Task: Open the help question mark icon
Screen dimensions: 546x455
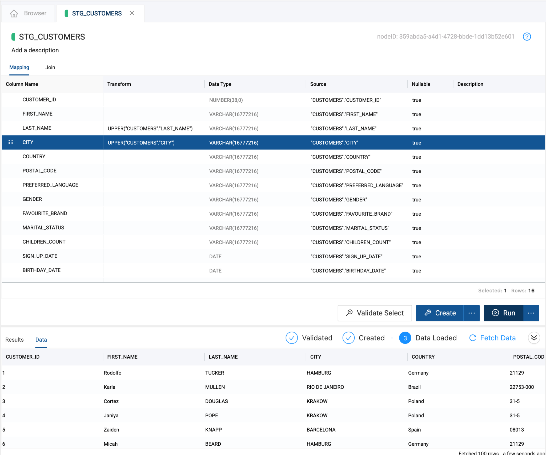Action: click(527, 37)
